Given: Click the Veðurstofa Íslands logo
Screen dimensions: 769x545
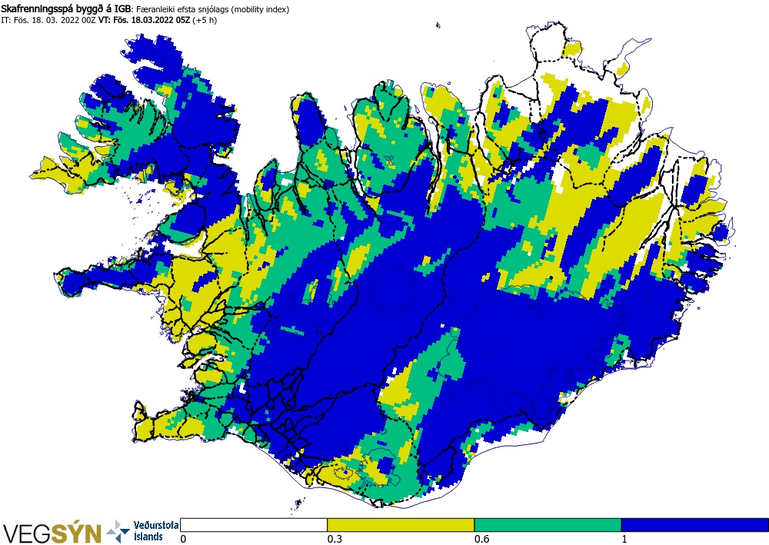Looking at the screenshot, I should point(143,531).
